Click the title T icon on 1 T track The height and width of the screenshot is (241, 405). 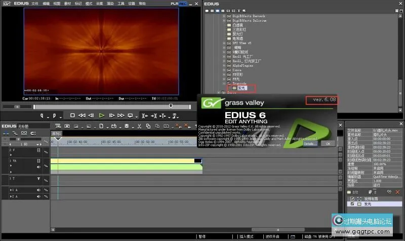tap(38, 179)
